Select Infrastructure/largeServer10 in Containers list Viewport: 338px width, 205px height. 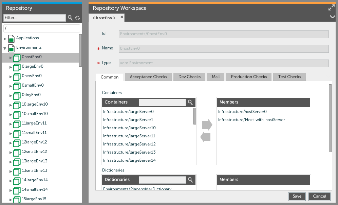click(x=129, y=128)
